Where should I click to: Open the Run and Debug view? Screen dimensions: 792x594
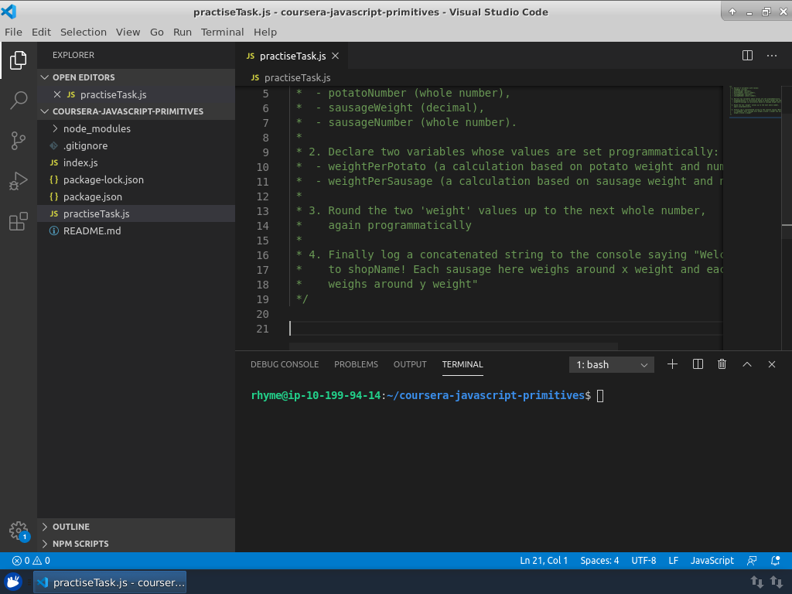click(x=19, y=182)
